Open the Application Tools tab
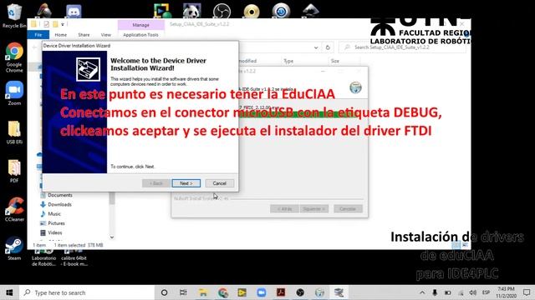This screenshot has height=300, width=535. 140,35
